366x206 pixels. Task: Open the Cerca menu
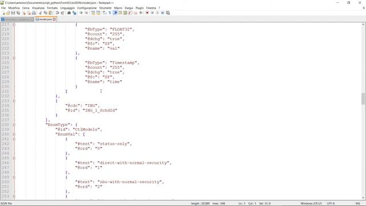(x=26, y=8)
